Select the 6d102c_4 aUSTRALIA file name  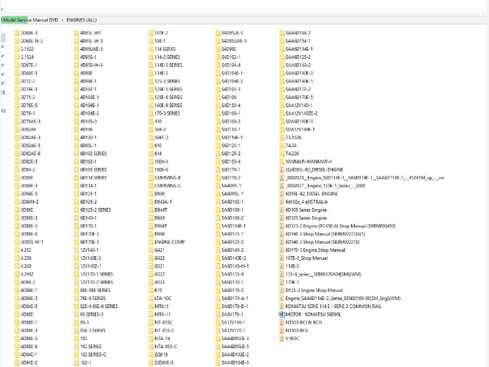307,202
